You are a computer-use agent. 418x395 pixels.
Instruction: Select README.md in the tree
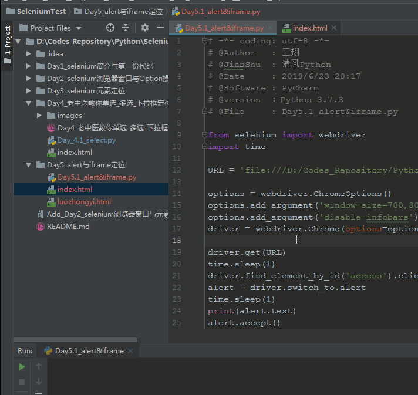pos(68,227)
